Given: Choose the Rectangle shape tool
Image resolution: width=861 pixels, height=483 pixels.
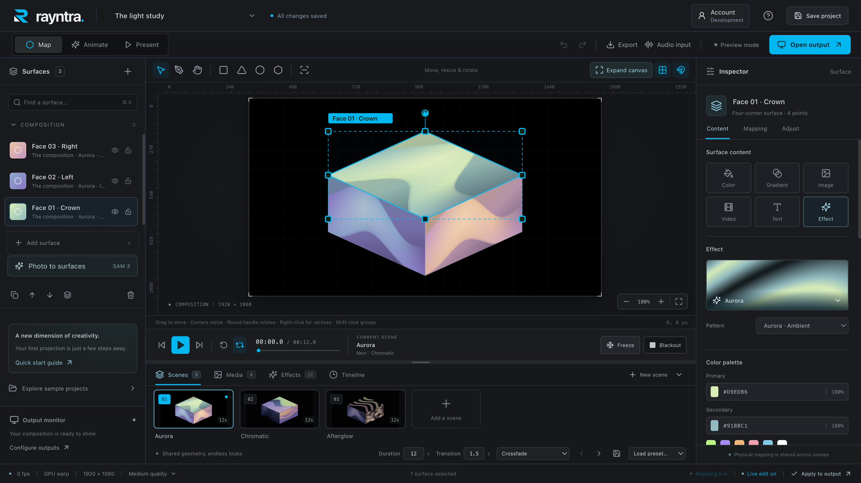Looking at the screenshot, I should 223,70.
